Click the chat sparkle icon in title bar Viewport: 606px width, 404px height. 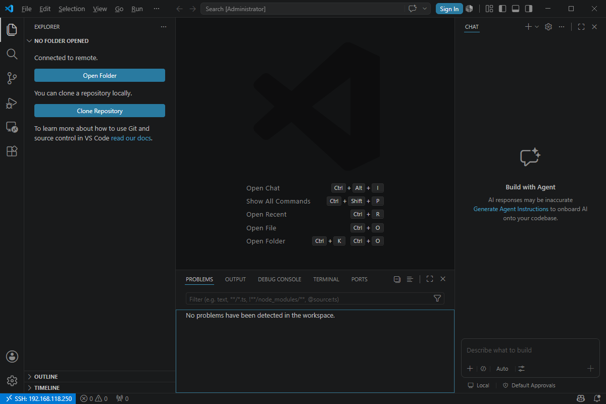[x=413, y=9]
